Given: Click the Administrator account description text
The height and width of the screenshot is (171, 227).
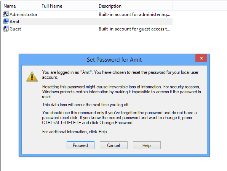Looking at the screenshot, I should [134, 14].
